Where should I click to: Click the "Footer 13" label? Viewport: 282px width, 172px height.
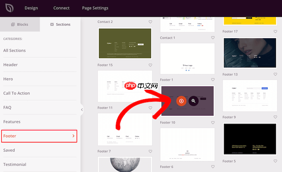tap(230, 74)
